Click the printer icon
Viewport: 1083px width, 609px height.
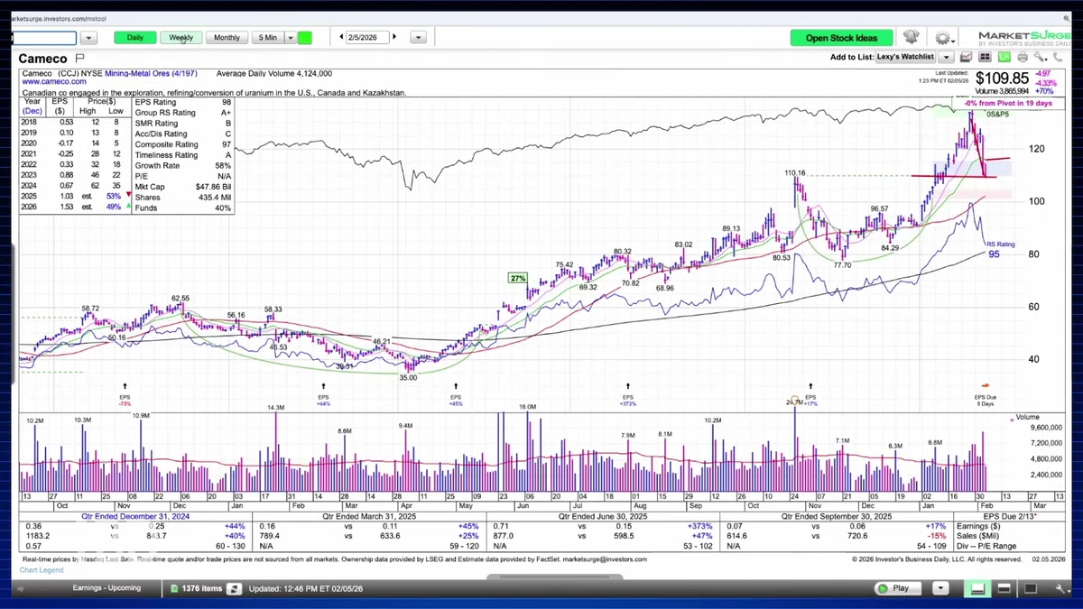1023,57
